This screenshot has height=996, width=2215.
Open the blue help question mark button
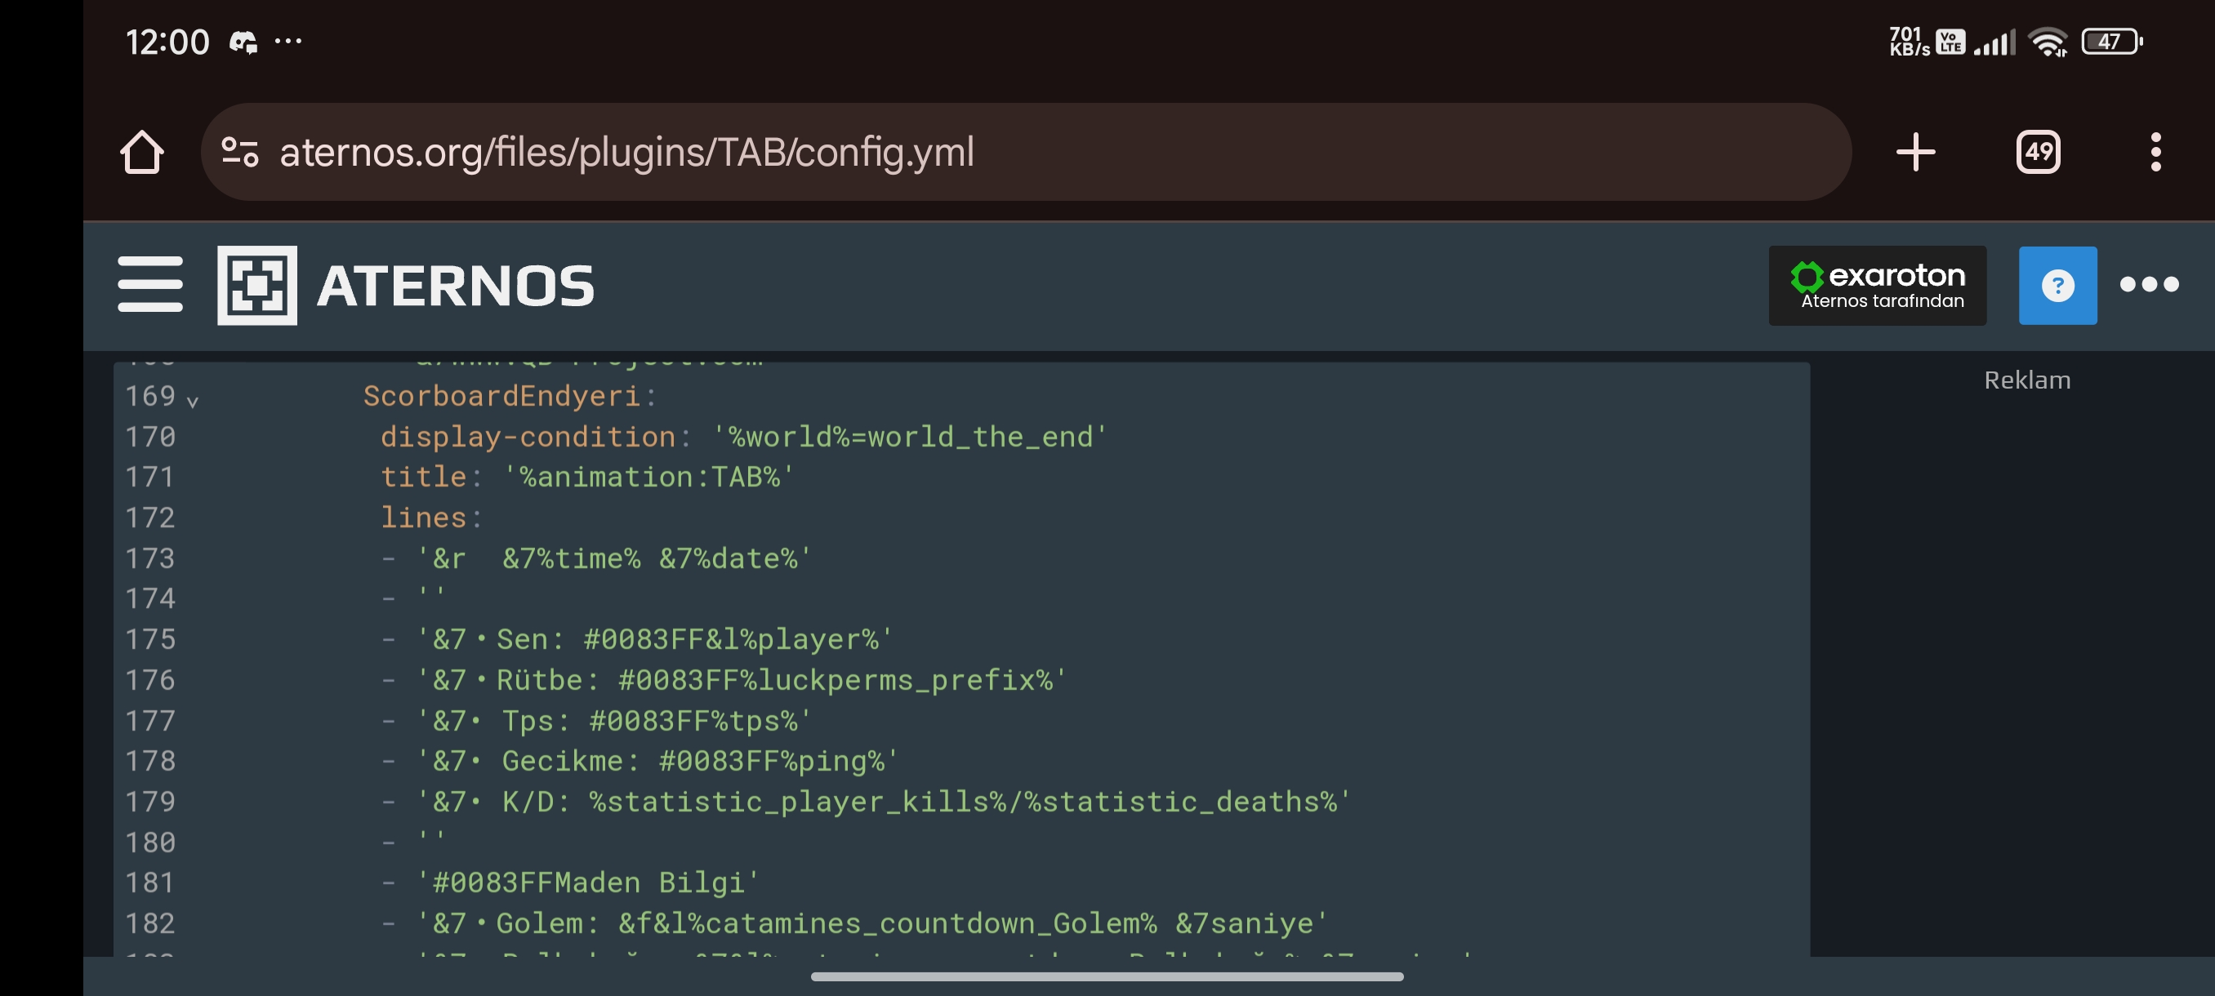point(2057,285)
